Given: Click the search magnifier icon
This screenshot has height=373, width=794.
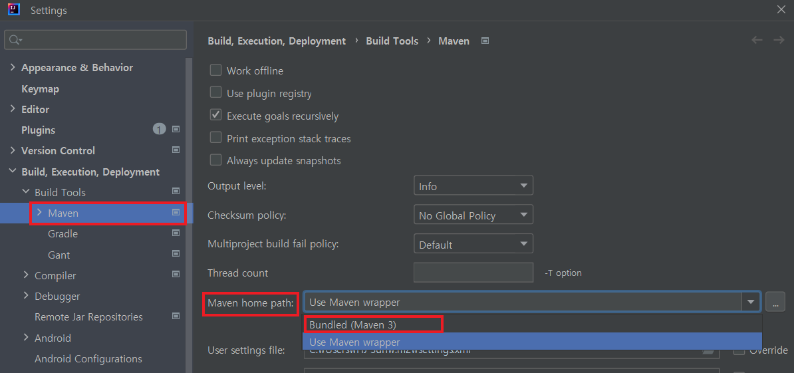Looking at the screenshot, I should [x=15, y=40].
